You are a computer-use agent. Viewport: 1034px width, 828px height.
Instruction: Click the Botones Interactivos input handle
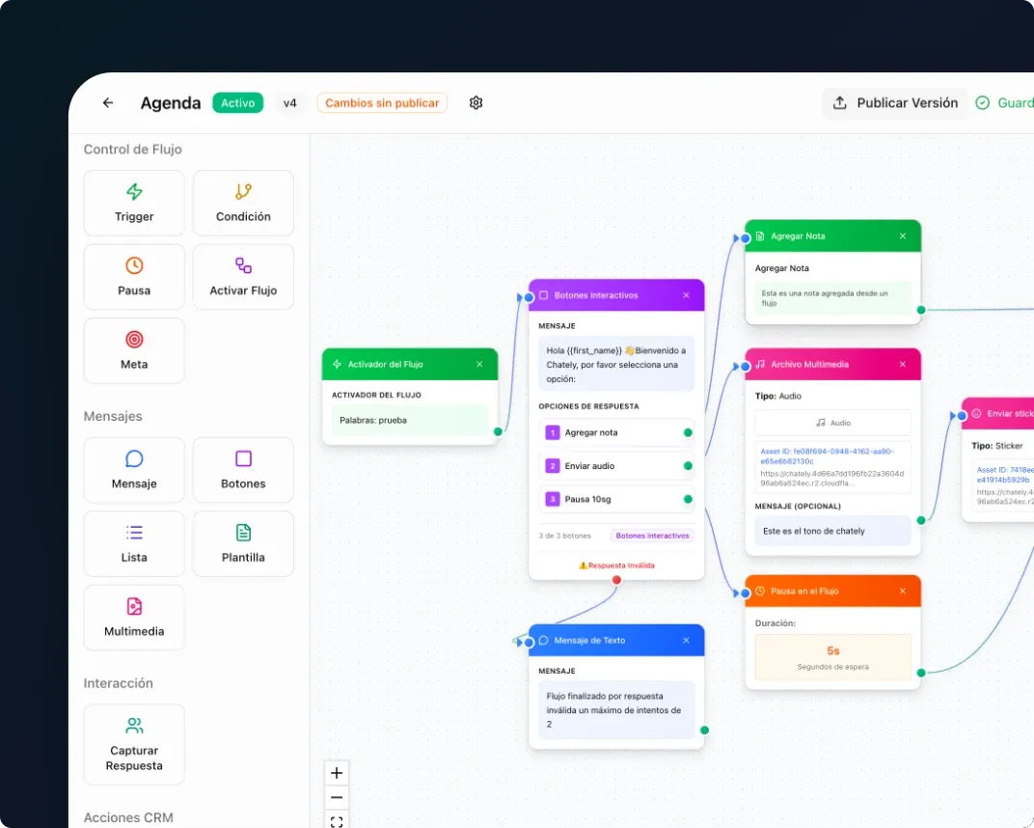[529, 297]
